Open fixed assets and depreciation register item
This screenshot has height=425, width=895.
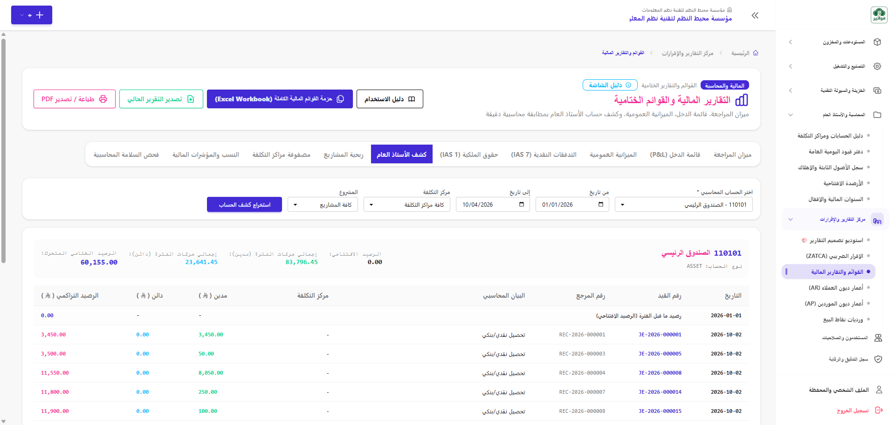[x=830, y=167]
